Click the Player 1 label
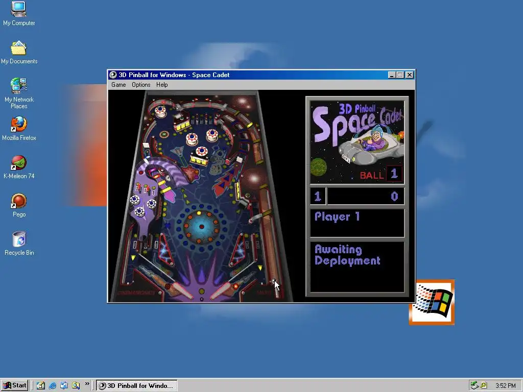523x392 pixels. coord(337,216)
